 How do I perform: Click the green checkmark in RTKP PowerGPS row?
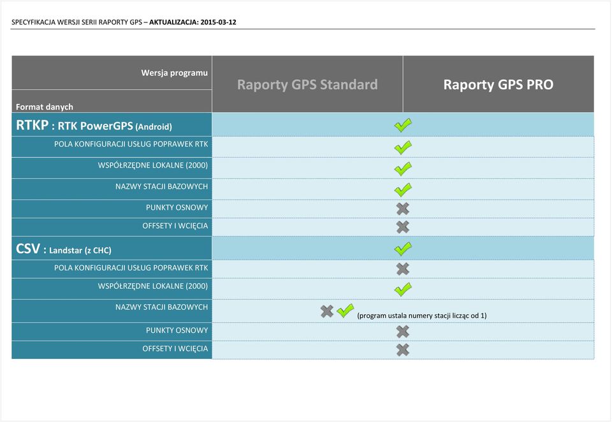[x=403, y=125]
